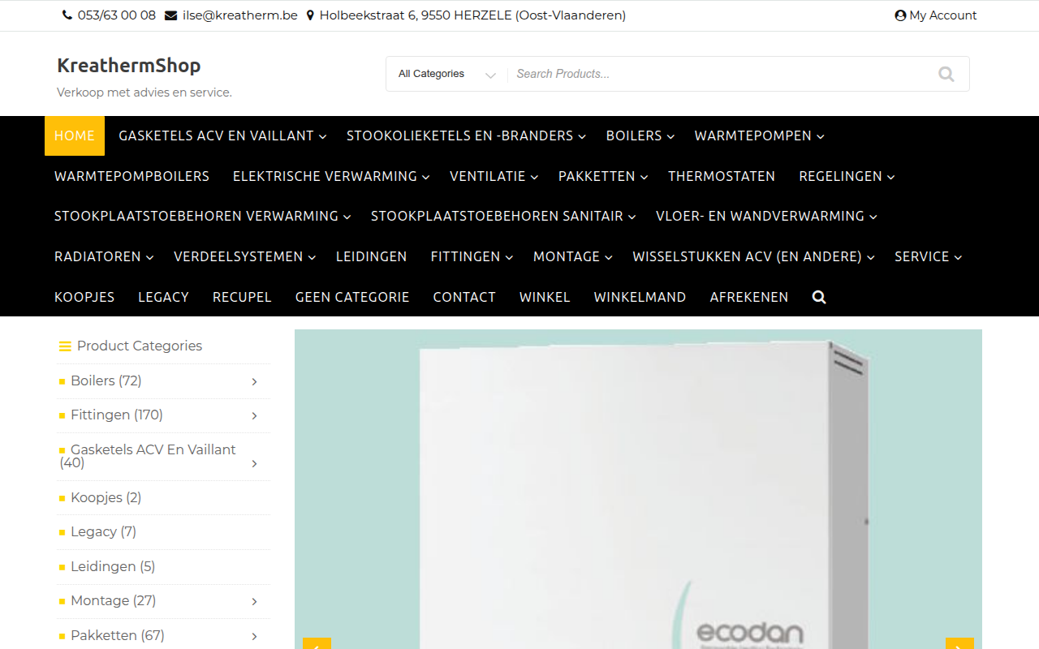1039x649 pixels.
Task: Open Vloer- en Wandverwarming menu
Action: [x=766, y=216]
